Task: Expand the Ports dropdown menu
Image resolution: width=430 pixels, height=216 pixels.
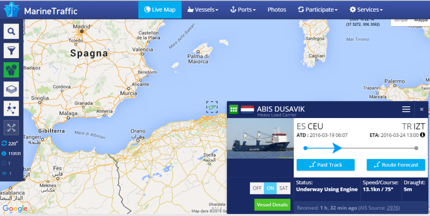Action: pyautogui.click(x=243, y=10)
